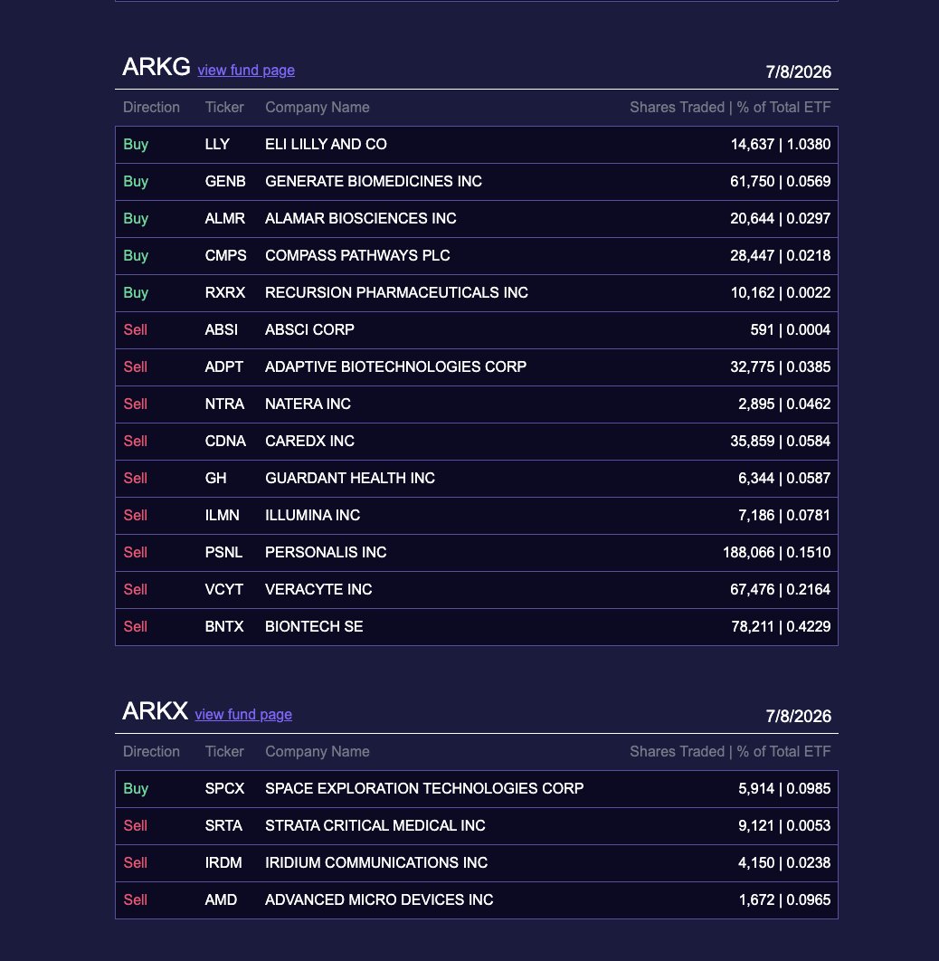The image size is (939, 961).
Task: Click the Buy label in the SPCX row
Action: click(x=136, y=789)
